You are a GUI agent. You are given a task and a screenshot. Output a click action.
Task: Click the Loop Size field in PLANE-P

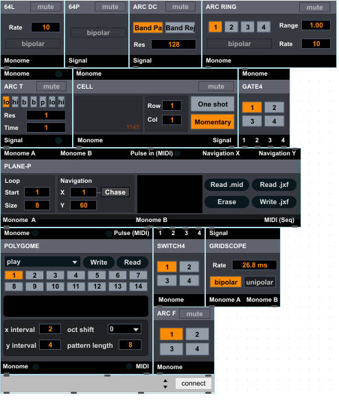37,205
